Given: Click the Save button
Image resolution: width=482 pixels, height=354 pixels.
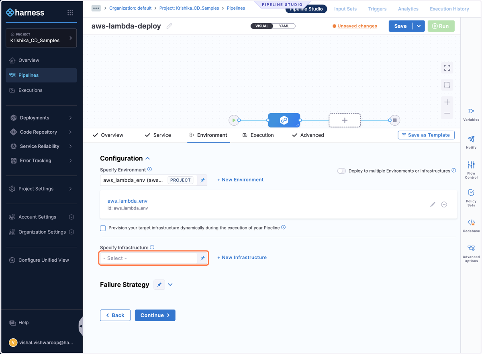Looking at the screenshot, I should 400,26.
